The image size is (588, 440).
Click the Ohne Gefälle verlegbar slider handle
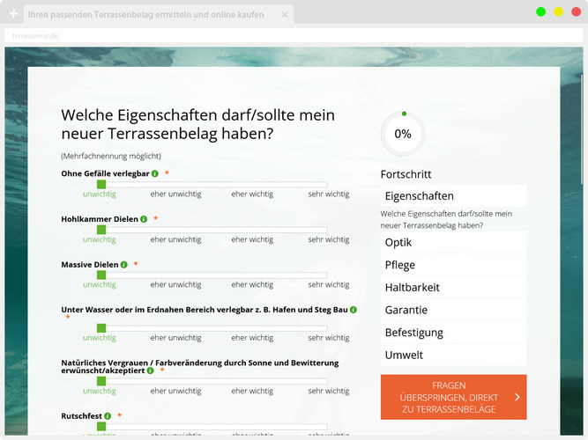(x=100, y=184)
